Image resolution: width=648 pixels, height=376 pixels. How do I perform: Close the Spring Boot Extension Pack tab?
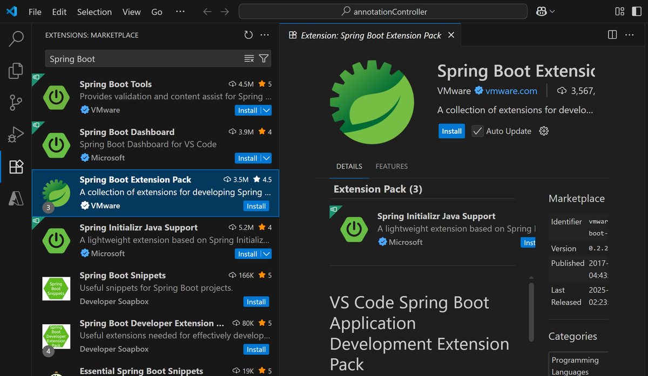(x=451, y=35)
